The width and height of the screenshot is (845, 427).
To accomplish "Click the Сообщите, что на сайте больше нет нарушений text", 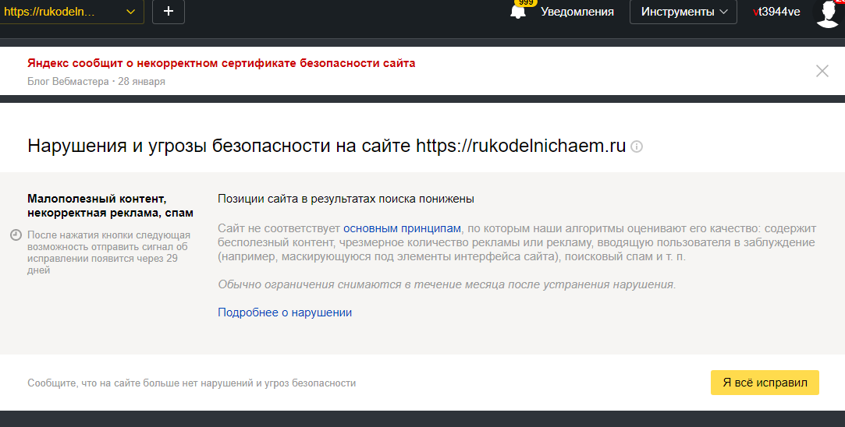I will click(x=192, y=383).
